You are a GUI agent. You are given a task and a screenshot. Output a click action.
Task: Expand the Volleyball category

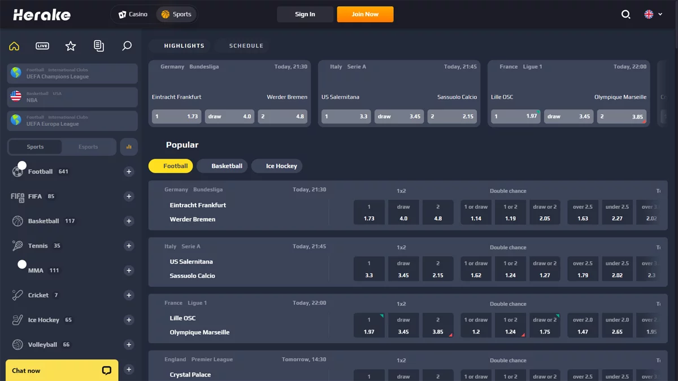pyautogui.click(x=129, y=344)
